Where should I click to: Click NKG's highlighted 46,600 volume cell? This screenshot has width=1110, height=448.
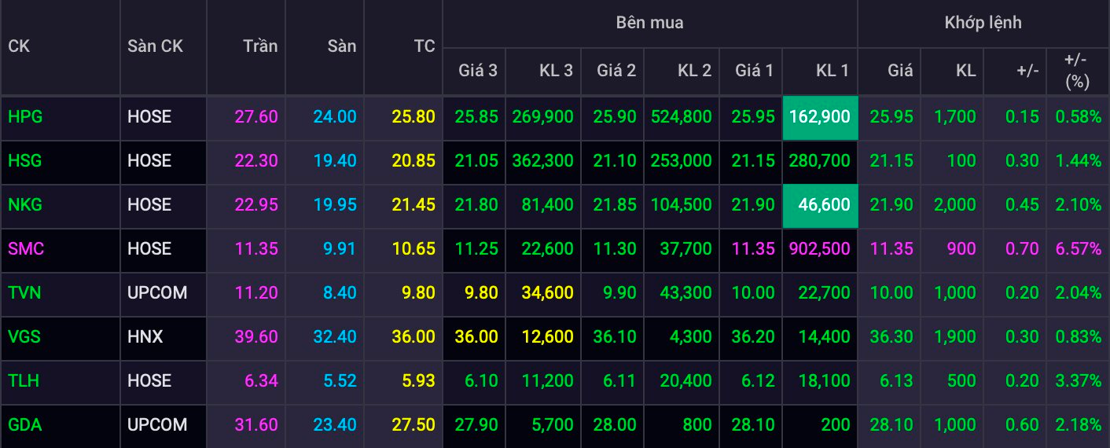pos(820,205)
